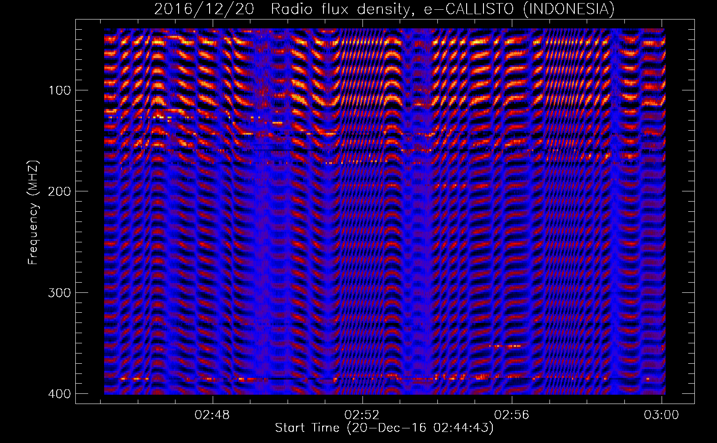Click the 400 frequency tick label

coord(59,393)
